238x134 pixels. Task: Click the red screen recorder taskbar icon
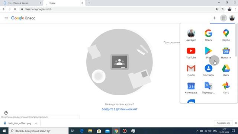(x=125, y=131)
